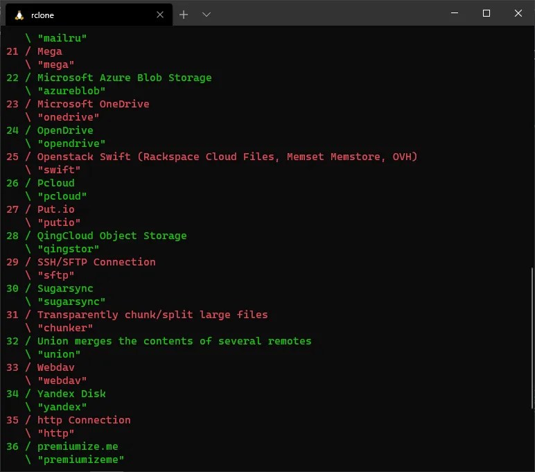
Task: Click the "http Connection" line
Action: pyautogui.click(x=68, y=420)
